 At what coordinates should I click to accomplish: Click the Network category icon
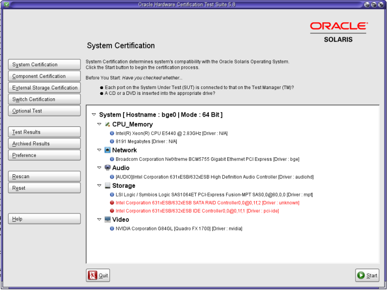[108, 150]
